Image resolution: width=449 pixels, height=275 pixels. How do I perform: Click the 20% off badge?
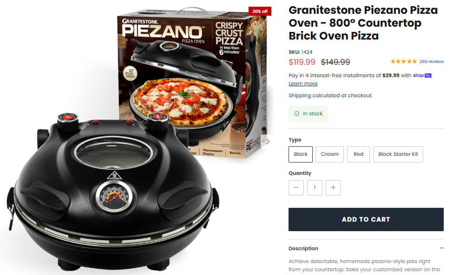(x=259, y=11)
